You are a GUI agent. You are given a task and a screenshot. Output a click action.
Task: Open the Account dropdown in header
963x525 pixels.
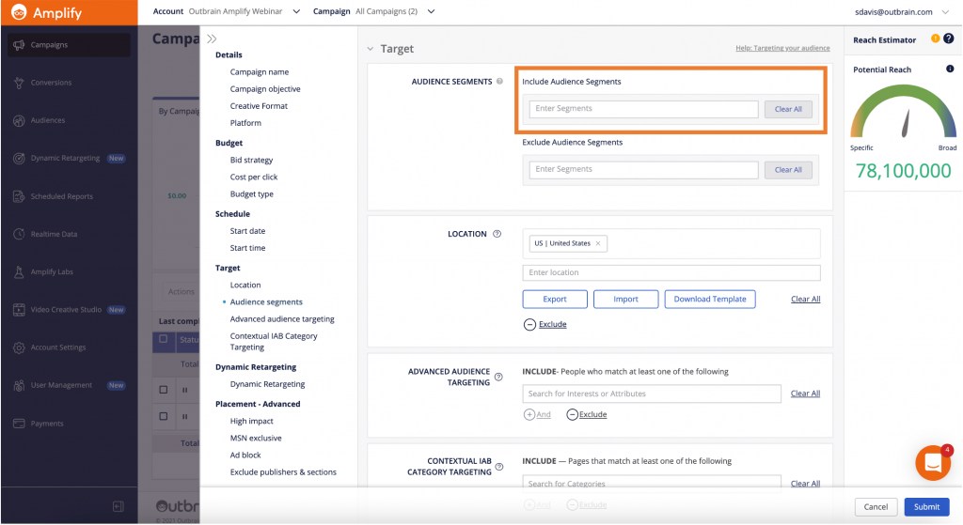click(x=295, y=12)
